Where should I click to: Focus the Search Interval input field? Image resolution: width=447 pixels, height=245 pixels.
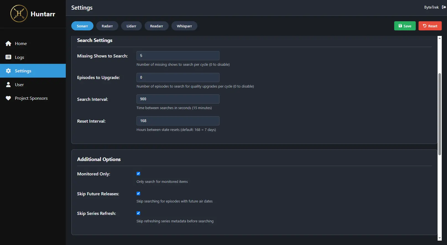click(178, 99)
